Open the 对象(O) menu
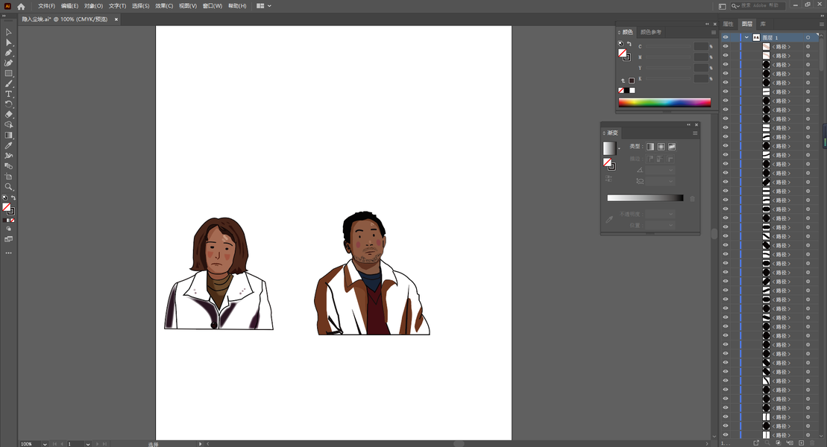Viewport: 827px width, 447px height. 93,6
